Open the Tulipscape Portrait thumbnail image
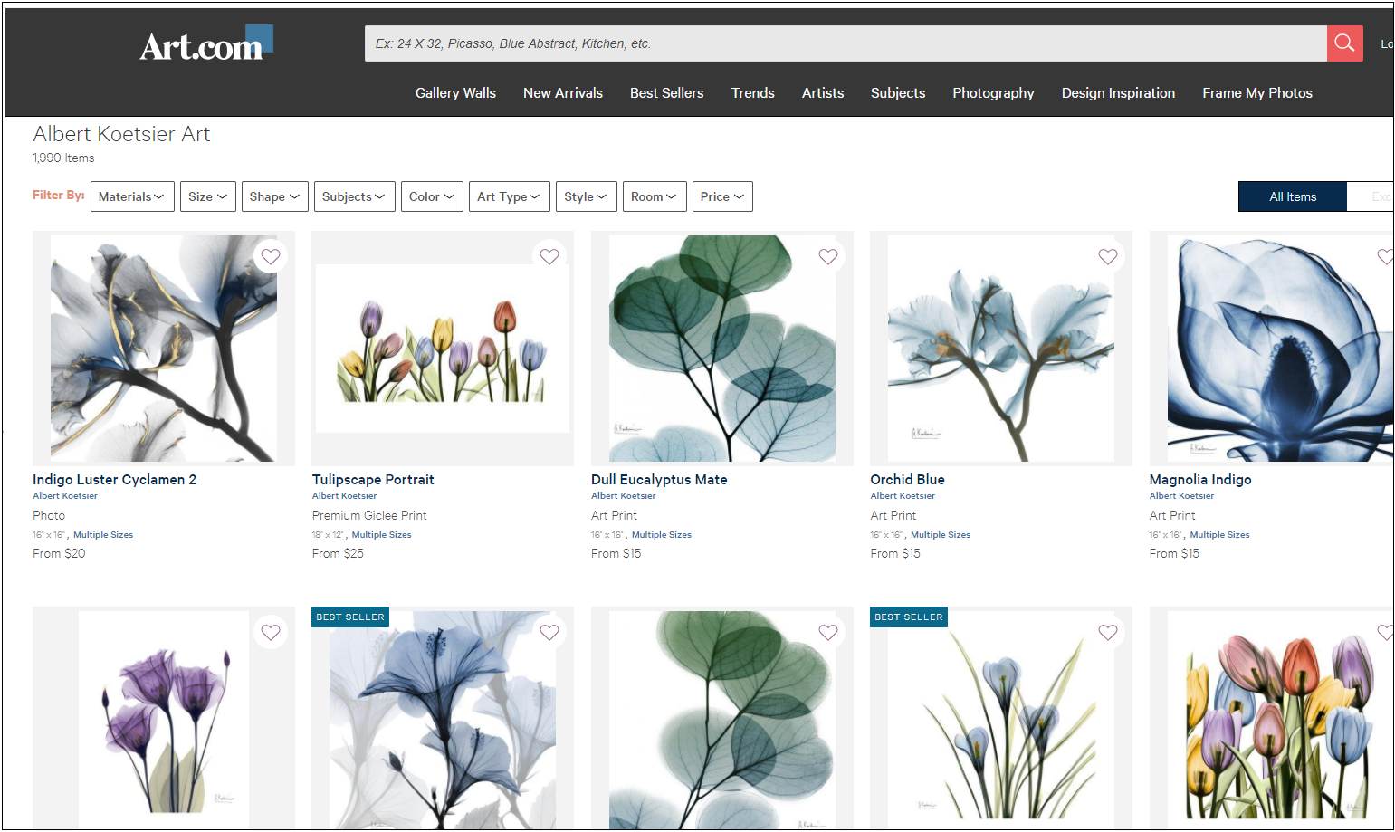This screenshot has width=1395, height=832. 443,349
